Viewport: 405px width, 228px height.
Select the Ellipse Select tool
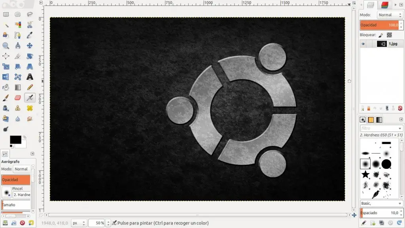coord(17,14)
